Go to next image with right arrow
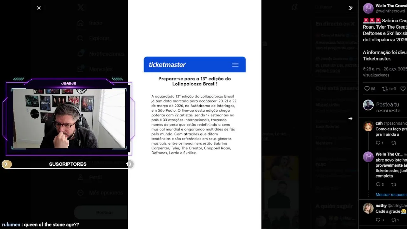 pyautogui.click(x=350, y=119)
